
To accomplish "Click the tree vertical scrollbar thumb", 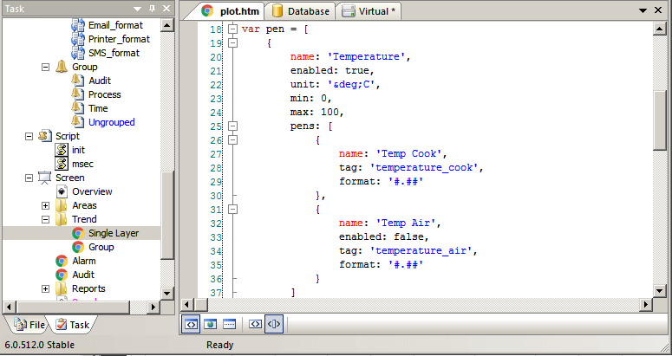I will point(167,215).
